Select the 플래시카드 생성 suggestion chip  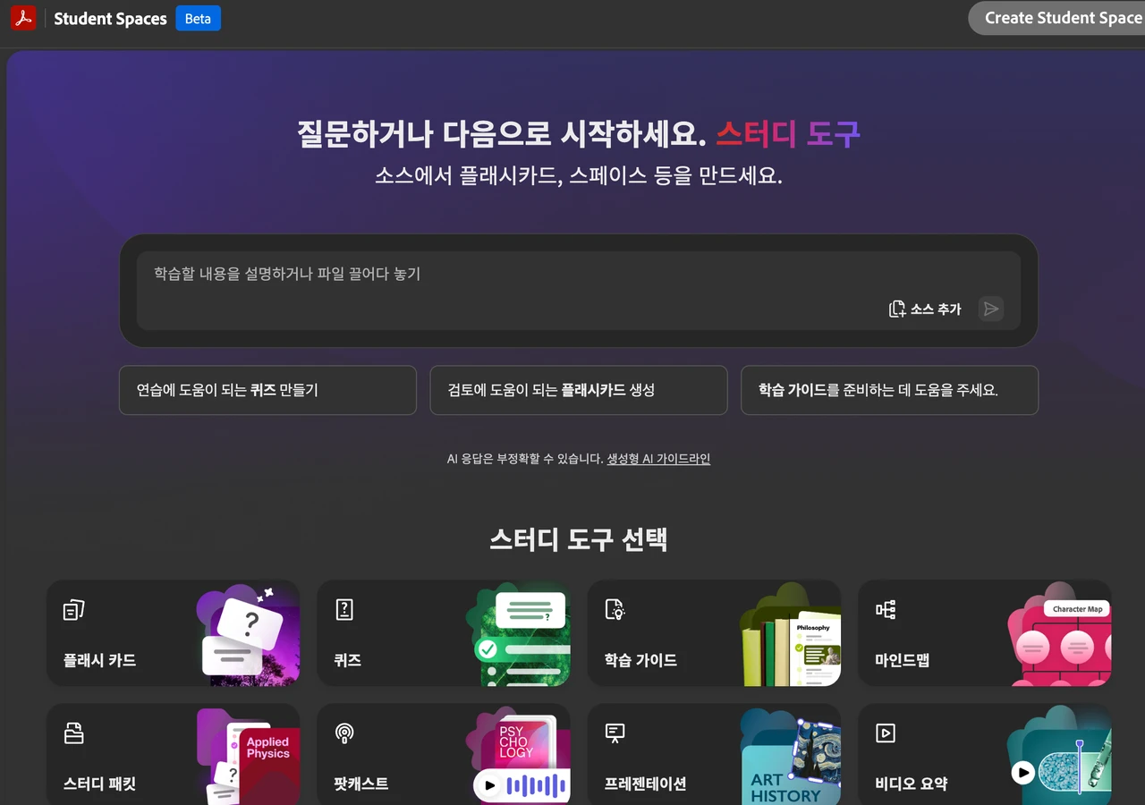coord(579,390)
